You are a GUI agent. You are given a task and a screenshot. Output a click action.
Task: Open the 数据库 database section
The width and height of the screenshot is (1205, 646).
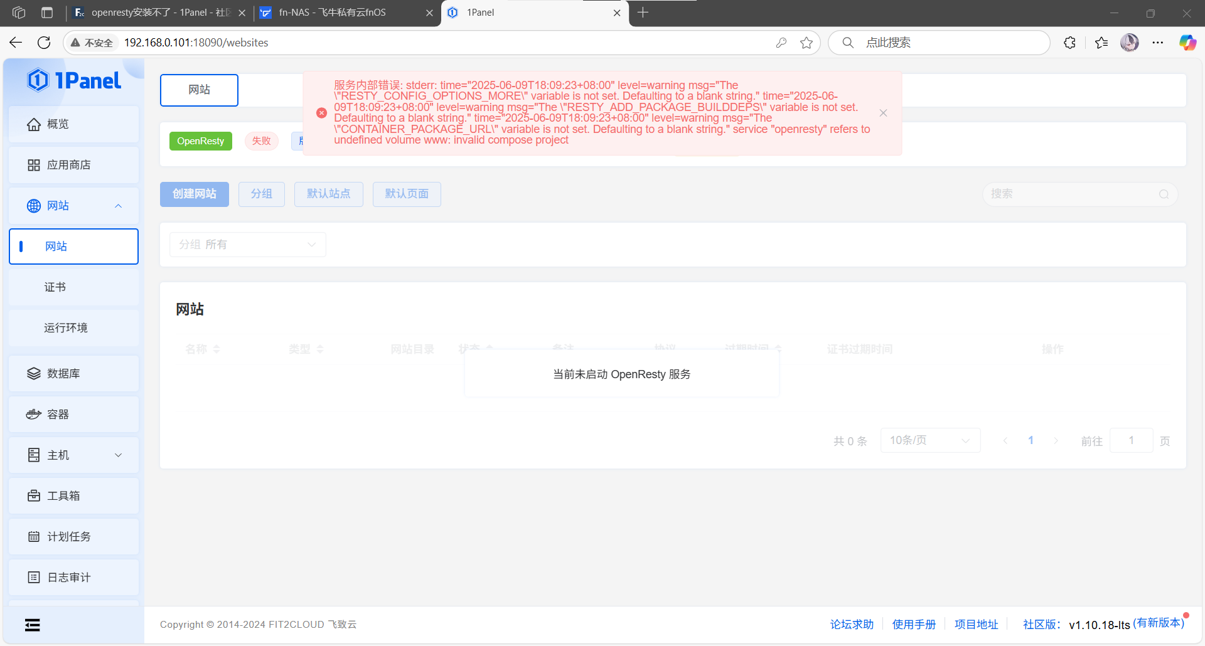[73, 374]
